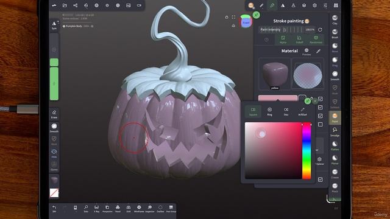Screen dimensions: 390x219
Task: Choose Ring color picker mode
Action: click(269, 111)
